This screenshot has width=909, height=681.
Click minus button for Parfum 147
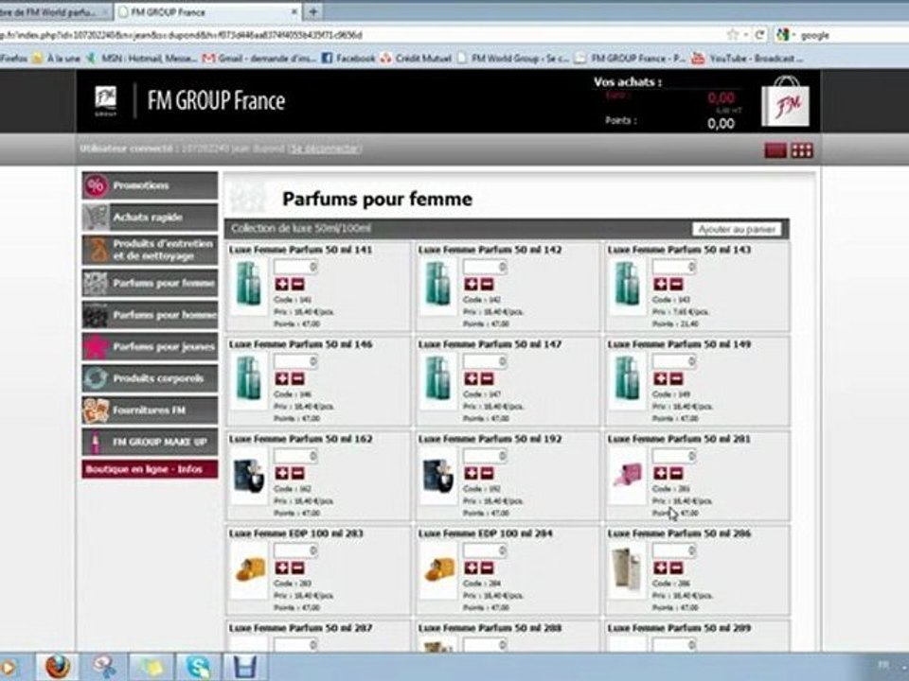(x=488, y=378)
